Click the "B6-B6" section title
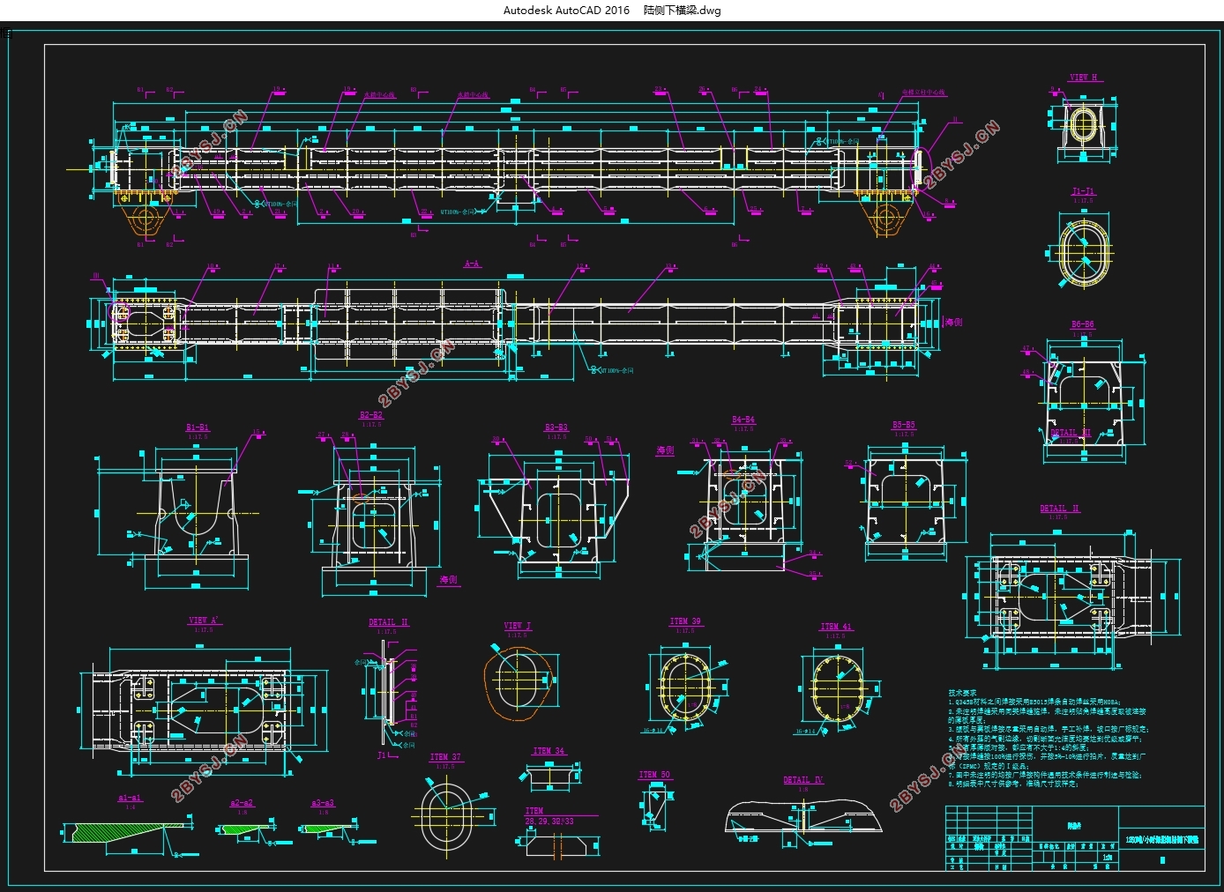Image resolution: width=1224 pixels, height=892 pixels. 1082,324
